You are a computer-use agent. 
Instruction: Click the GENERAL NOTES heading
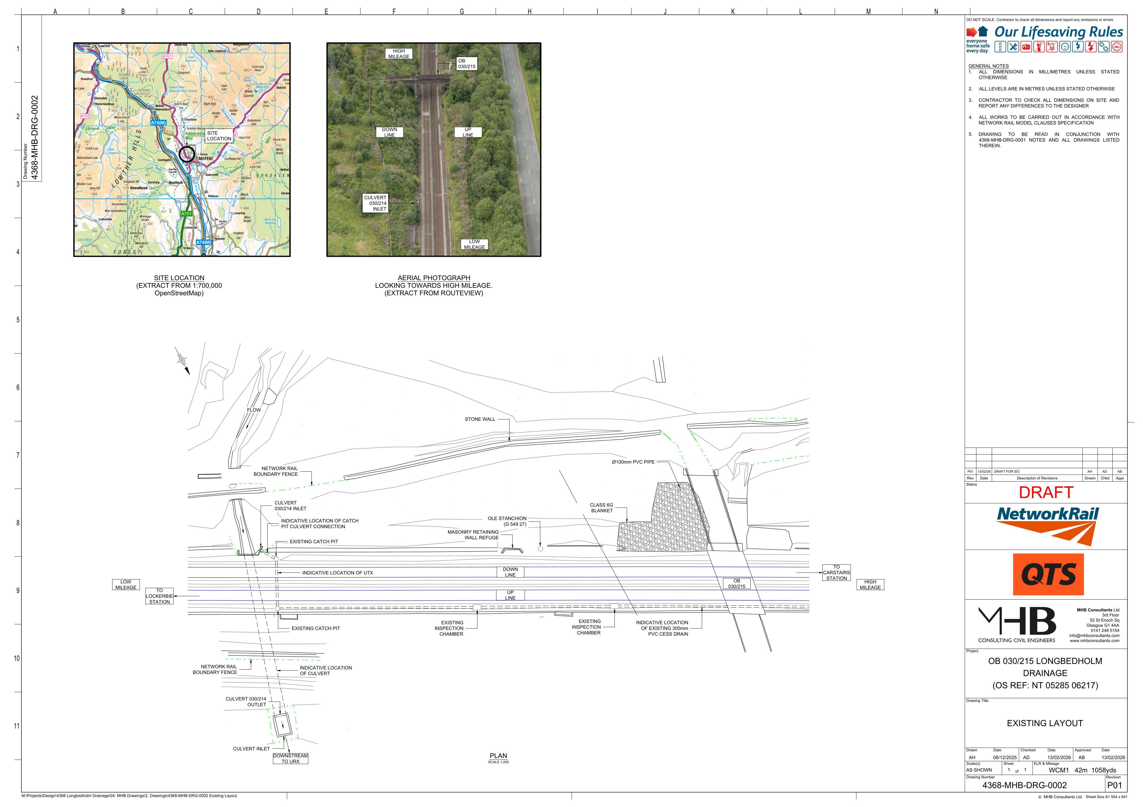coord(989,66)
